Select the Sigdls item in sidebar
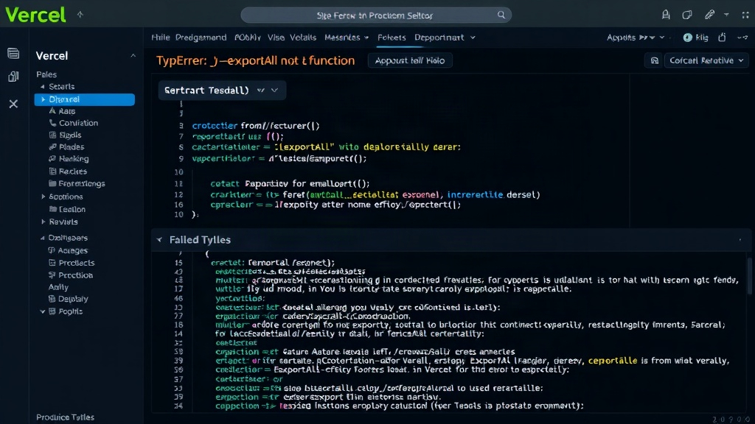 65,135
